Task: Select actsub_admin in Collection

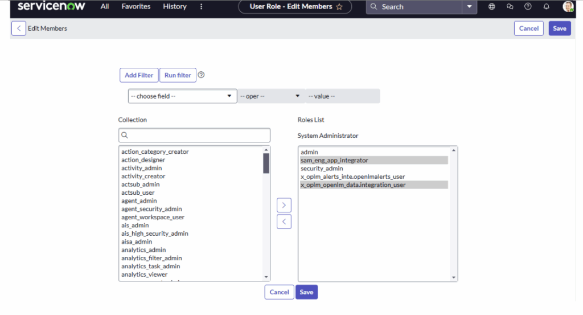Action: [x=140, y=185]
